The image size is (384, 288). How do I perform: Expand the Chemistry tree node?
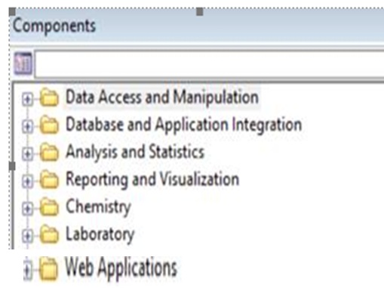27,209
